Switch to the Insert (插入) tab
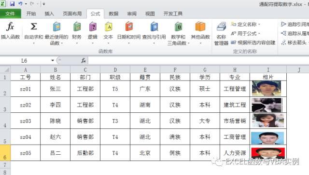This screenshot has width=309, height=175. pos(49,13)
